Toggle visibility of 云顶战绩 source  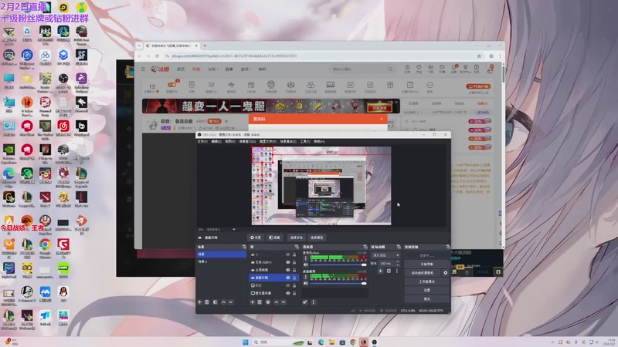[x=287, y=270]
